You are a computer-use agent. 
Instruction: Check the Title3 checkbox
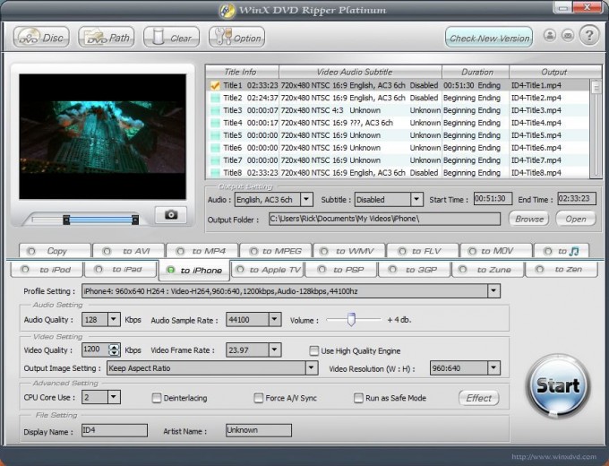click(x=215, y=110)
